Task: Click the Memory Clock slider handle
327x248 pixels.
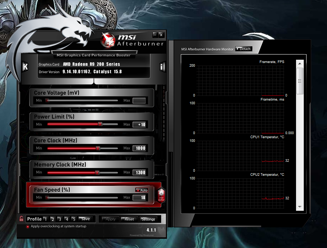Action: [97, 172]
